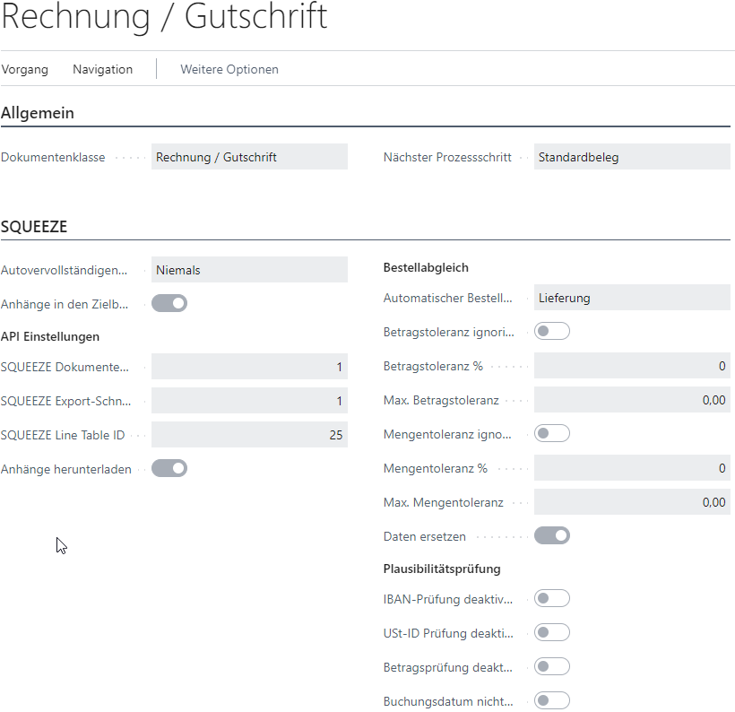Toggle Anhänge in den Zielbeleg switch

pos(169,304)
